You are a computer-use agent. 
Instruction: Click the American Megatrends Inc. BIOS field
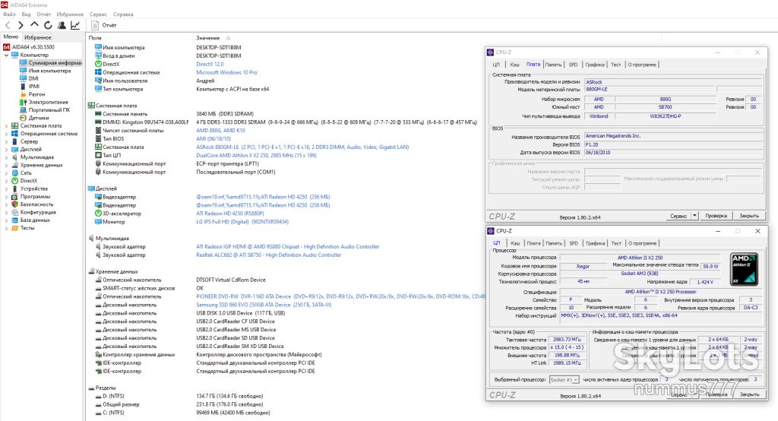click(673, 136)
